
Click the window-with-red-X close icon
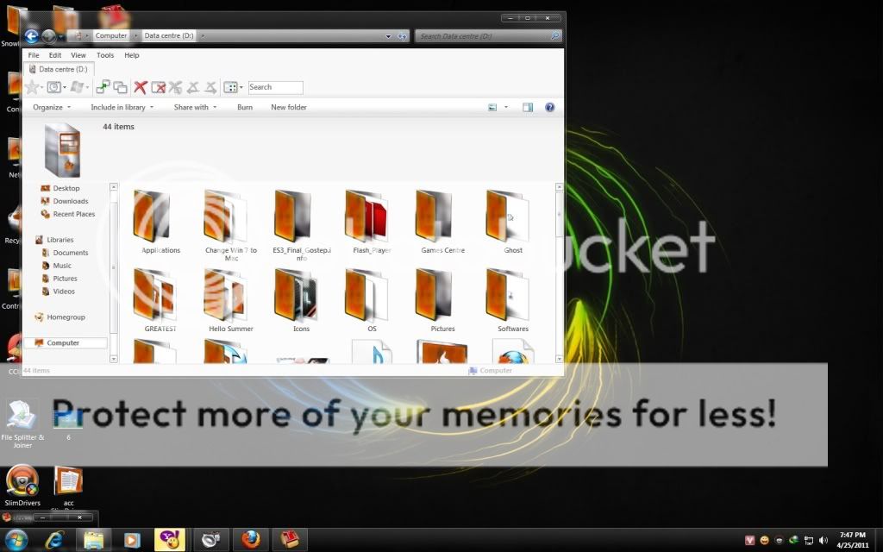click(x=159, y=87)
